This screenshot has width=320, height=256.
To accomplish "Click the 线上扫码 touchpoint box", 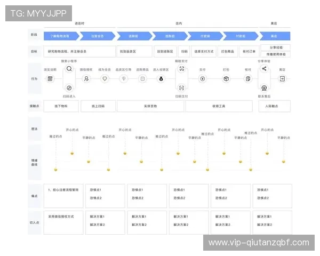I will pos(98,106).
